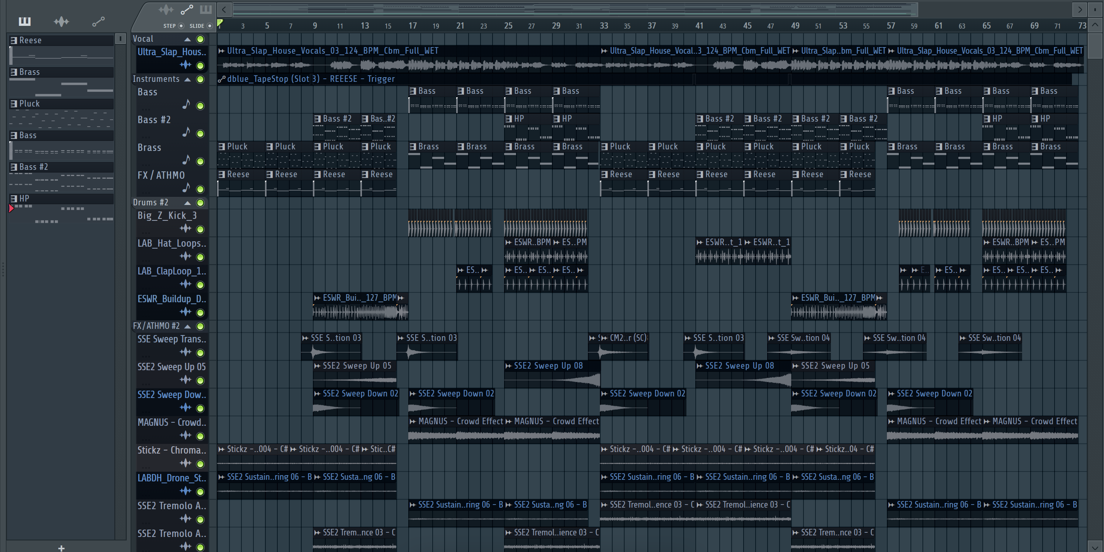The height and width of the screenshot is (552, 1104).
Task: Select audio clip focus icon in playlist header
Action: pos(166,9)
